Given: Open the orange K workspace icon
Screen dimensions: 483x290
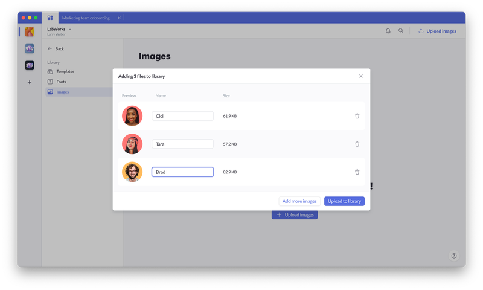Looking at the screenshot, I should pyautogui.click(x=29, y=31).
